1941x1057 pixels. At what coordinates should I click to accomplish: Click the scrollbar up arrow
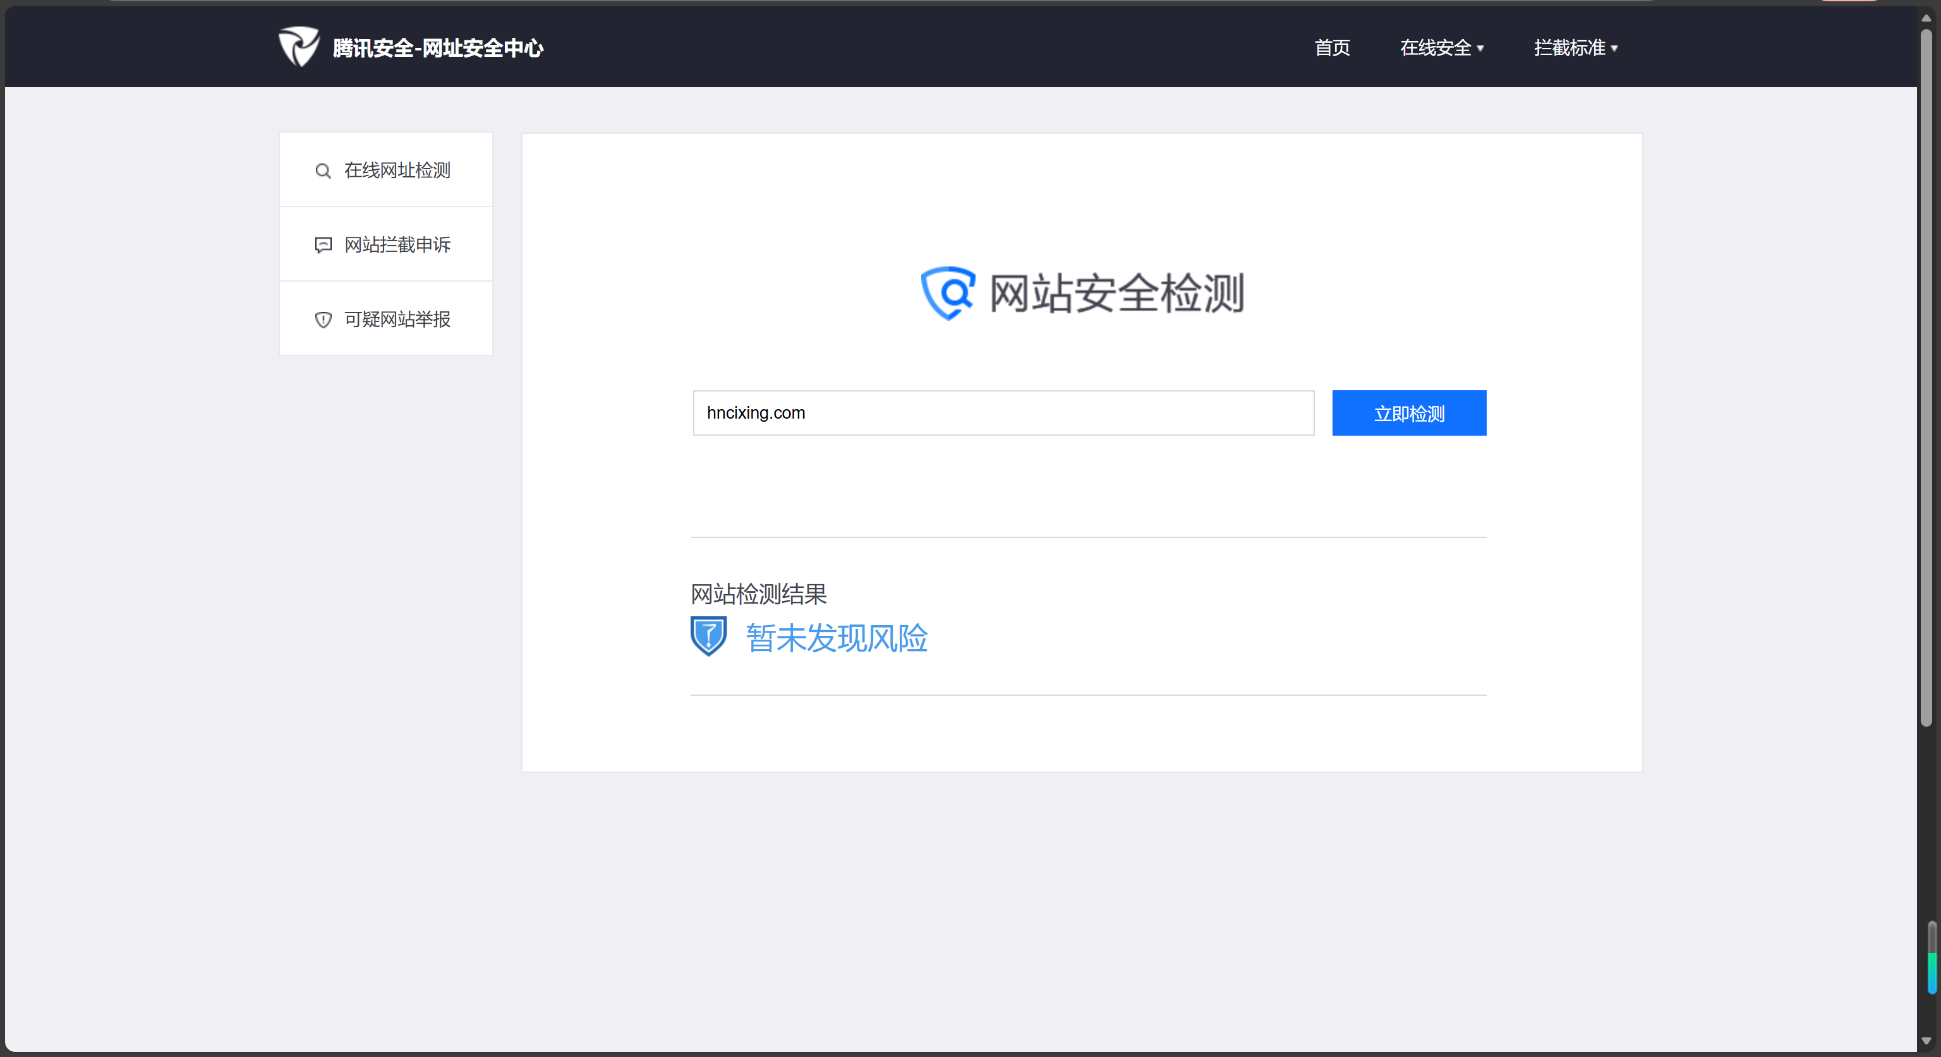(x=1926, y=17)
